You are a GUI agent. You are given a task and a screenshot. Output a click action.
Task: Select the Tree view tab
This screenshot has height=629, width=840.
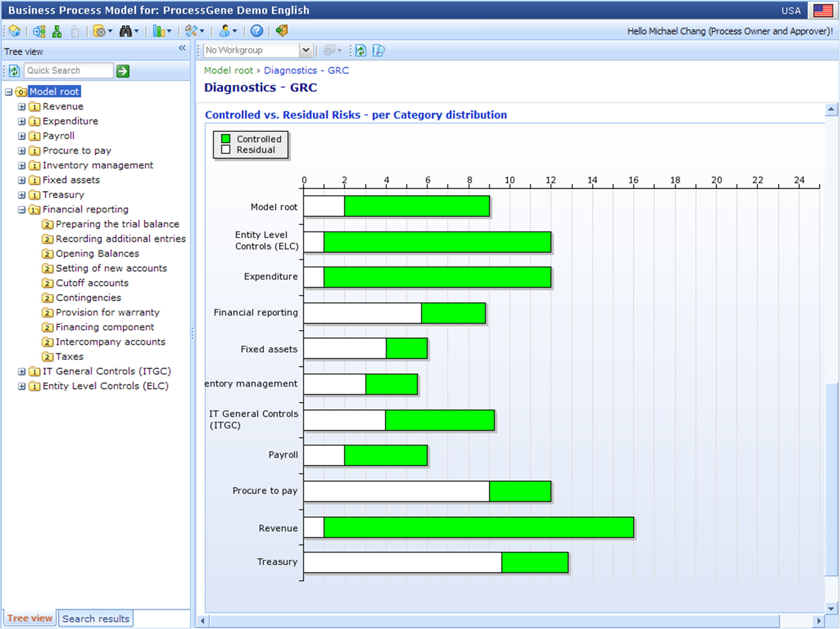[x=30, y=618]
